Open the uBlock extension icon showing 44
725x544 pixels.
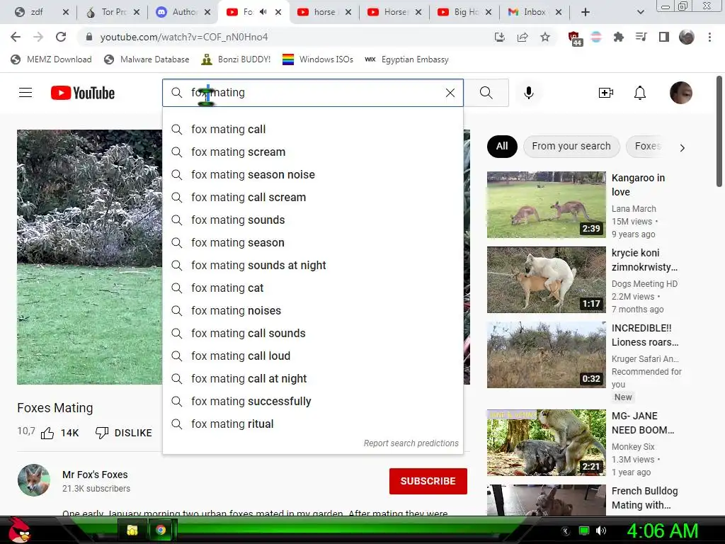(x=574, y=38)
